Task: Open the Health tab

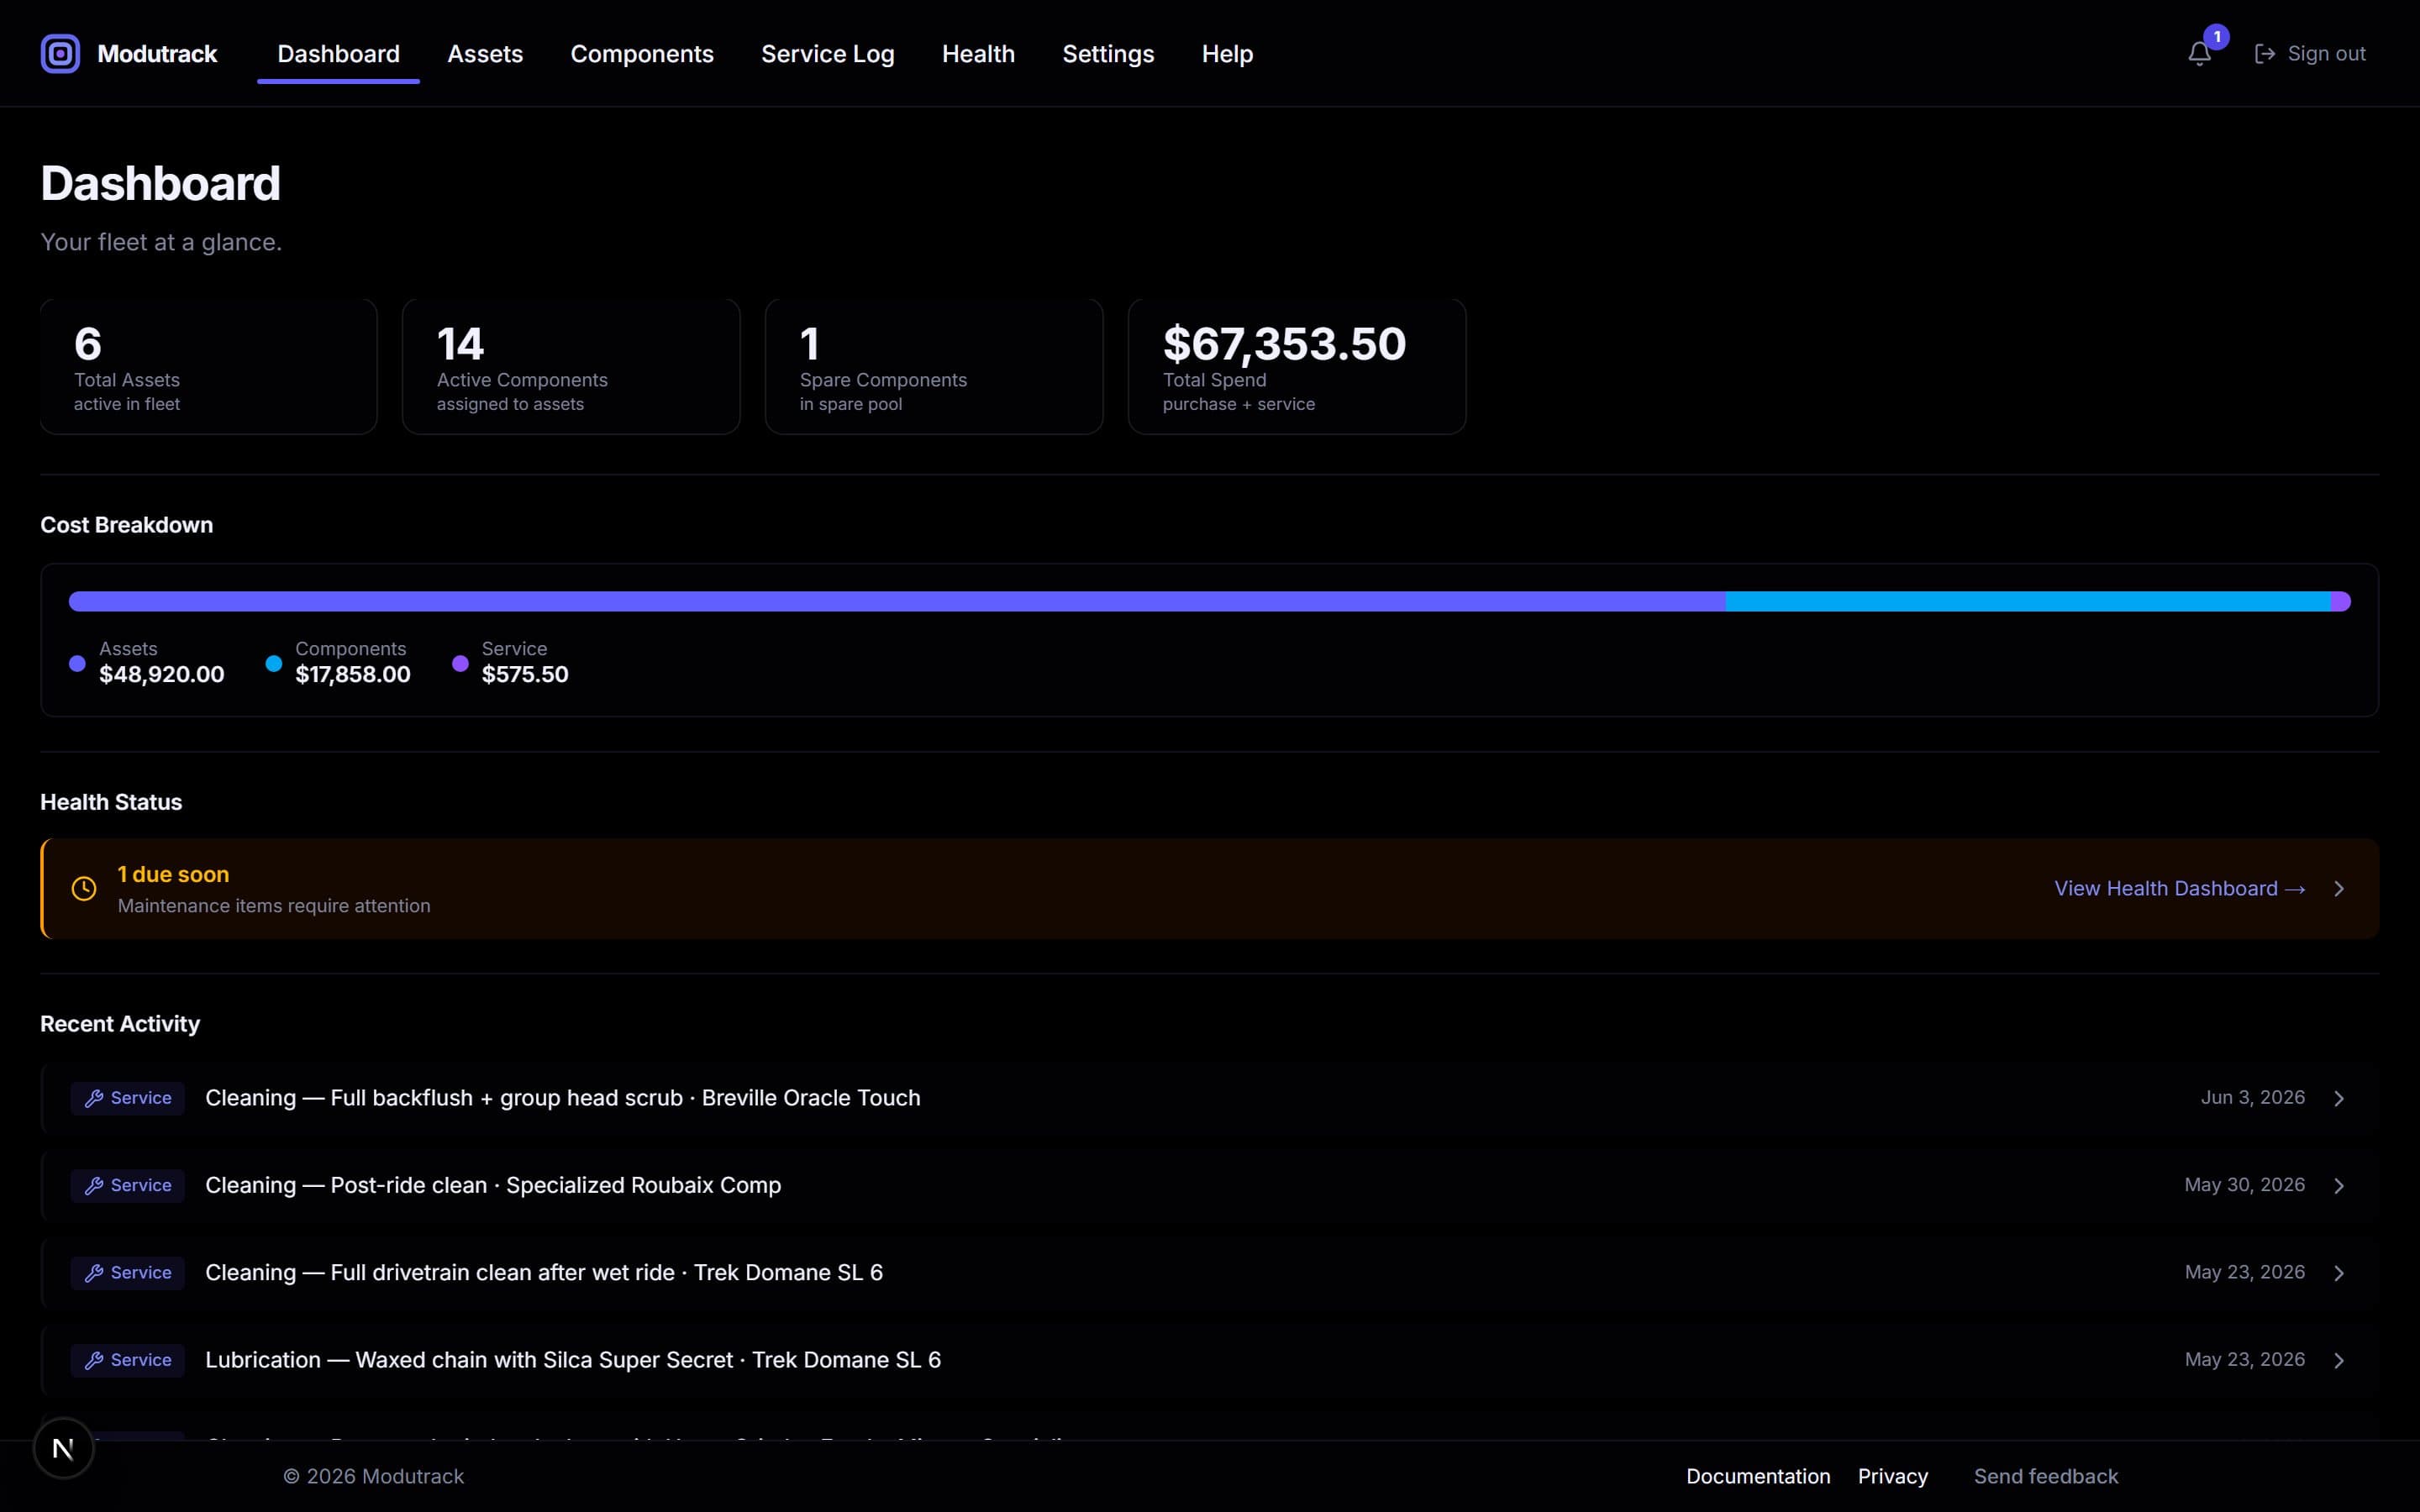Action: click(978, 54)
